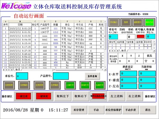Toggle the red 一键出库 one-key outbound button
The height and width of the screenshot is (119, 159).
tap(23, 96)
